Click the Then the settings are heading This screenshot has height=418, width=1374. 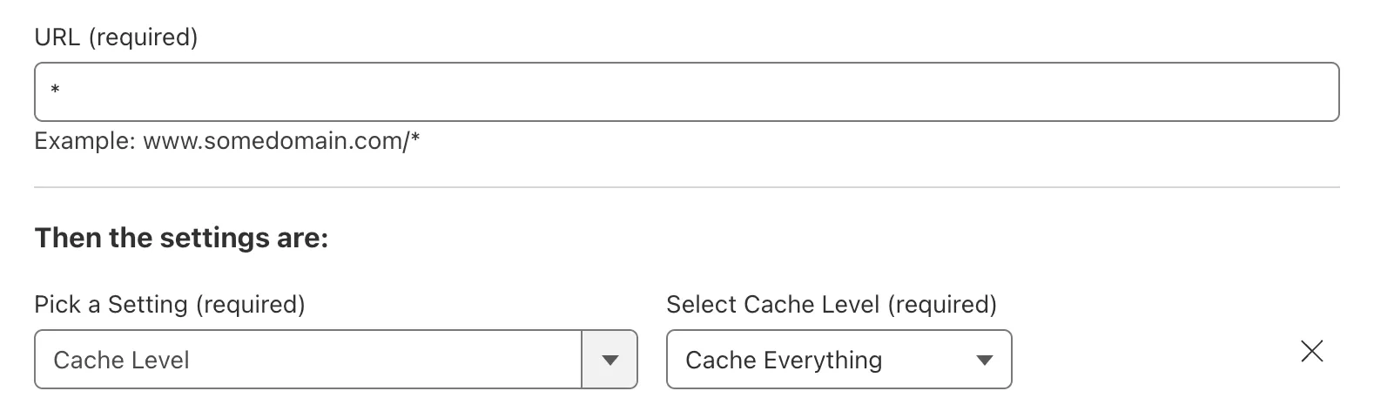[181, 238]
